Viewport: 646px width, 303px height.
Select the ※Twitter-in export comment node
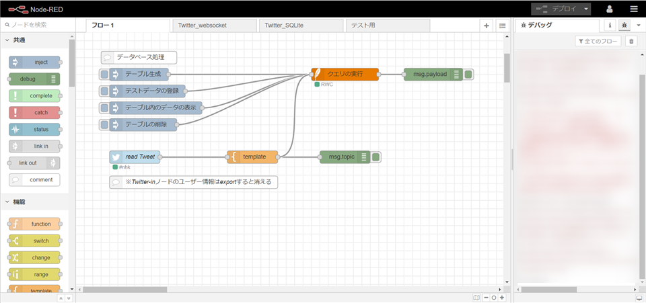[194, 182]
